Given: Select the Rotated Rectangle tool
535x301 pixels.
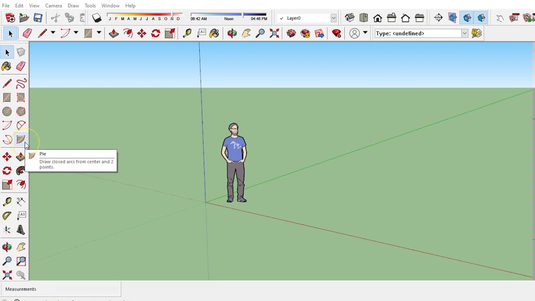Looking at the screenshot, I should click(21, 97).
